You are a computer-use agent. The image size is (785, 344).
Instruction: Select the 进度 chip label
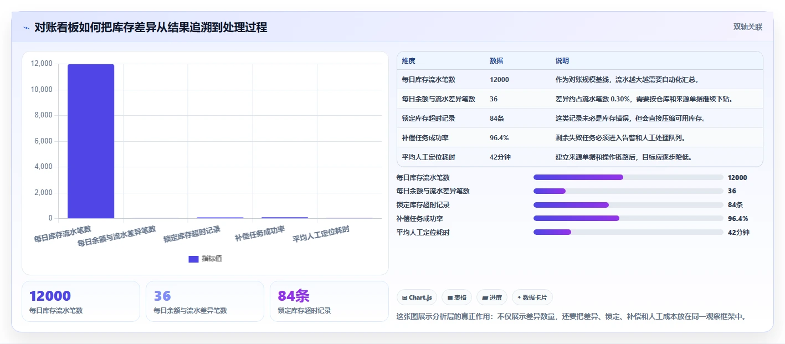(x=496, y=298)
